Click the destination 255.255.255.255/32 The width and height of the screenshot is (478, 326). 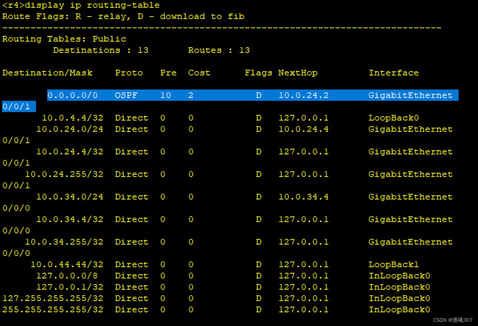(53, 310)
